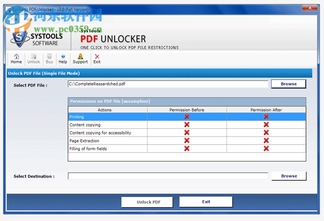Screen dimensions: 324x221
Task: Click the Permission After column header
Action: tap(266, 110)
